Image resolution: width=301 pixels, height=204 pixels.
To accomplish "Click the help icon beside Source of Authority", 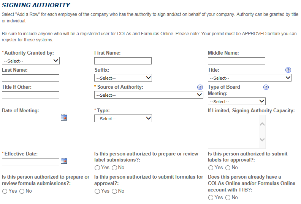I will pyautogui.click(x=200, y=87).
